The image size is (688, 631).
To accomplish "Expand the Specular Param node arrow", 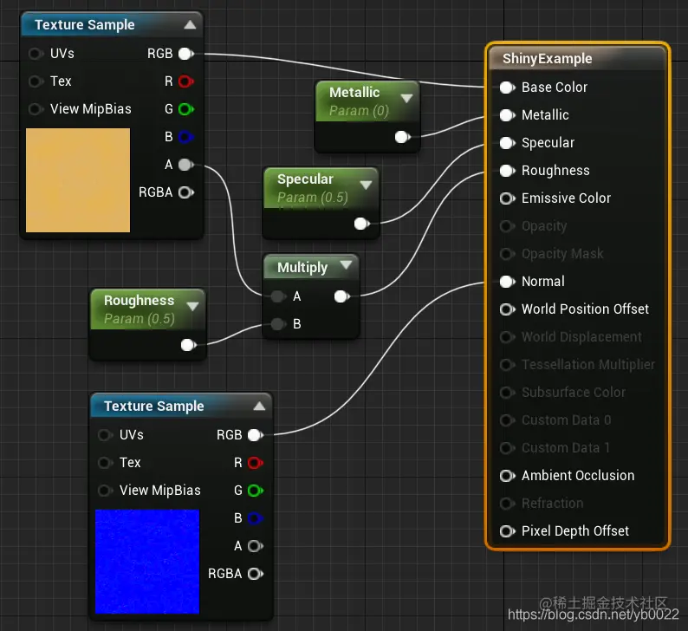I will tap(366, 185).
